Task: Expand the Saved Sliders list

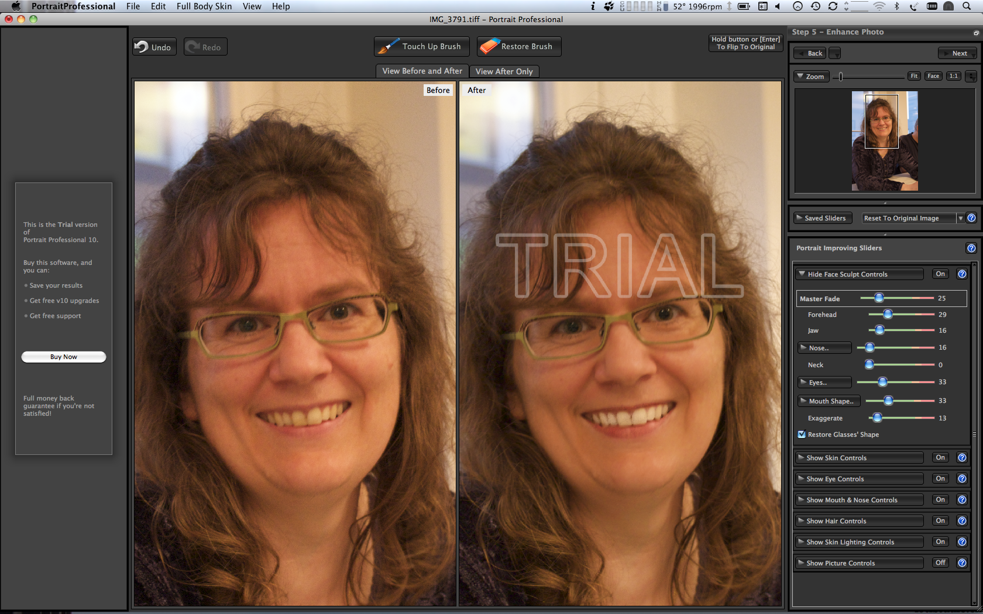Action: 823,218
